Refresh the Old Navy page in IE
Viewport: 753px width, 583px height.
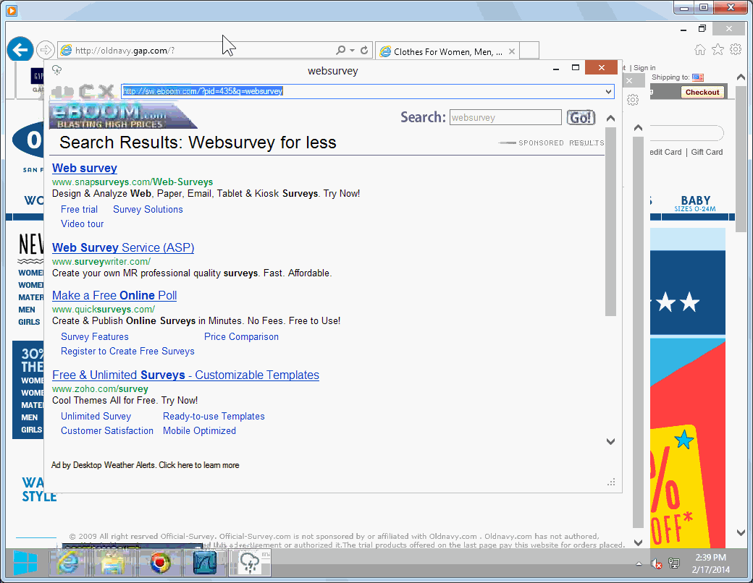click(364, 50)
